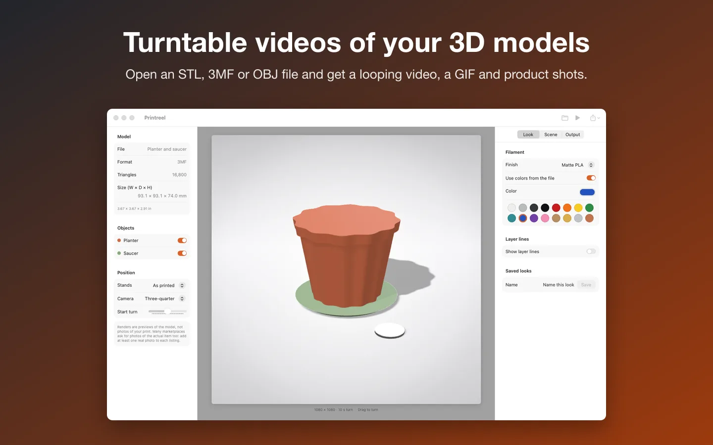Open the Output tab
Screen dimensions: 713x445
[573, 134]
